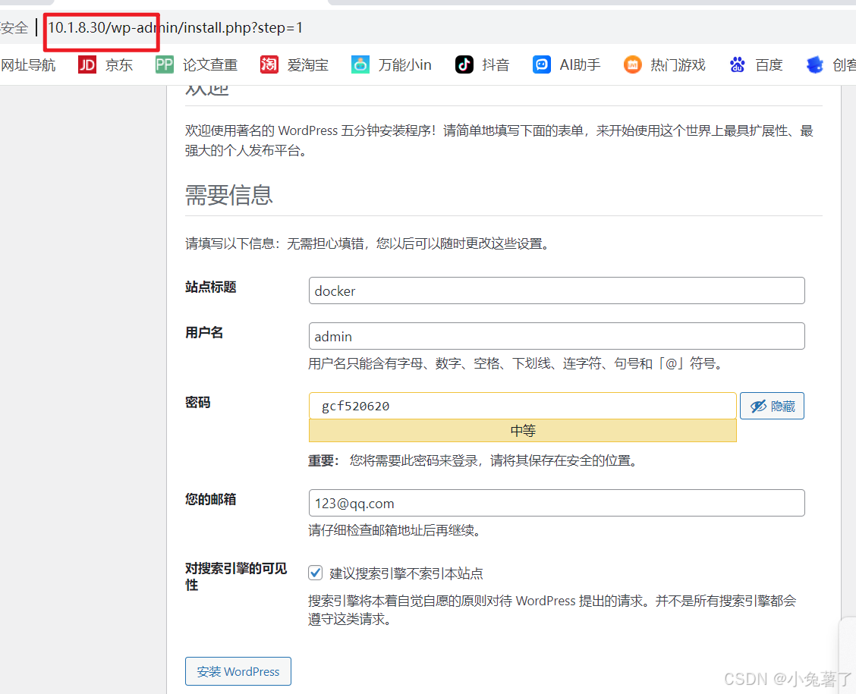Screen dimensions: 856x694
Task: Click the 万能小in bookmark icon
Action: click(x=360, y=65)
